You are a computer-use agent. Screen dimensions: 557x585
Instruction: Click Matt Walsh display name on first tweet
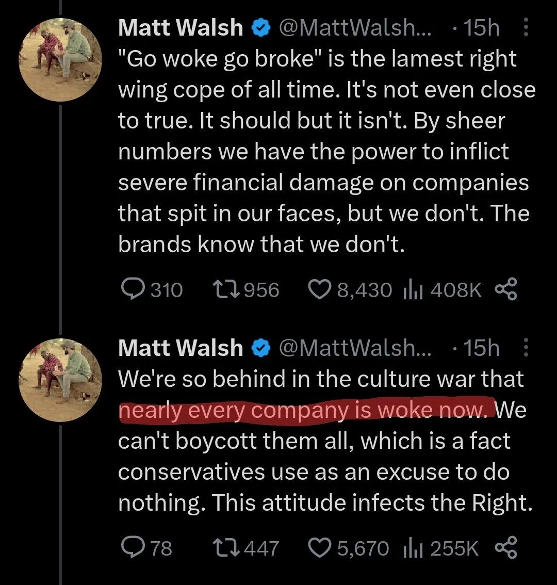click(181, 28)
